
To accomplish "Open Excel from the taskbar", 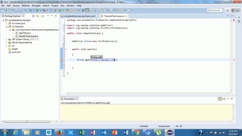I will pyautogui.click(x=82, y=133).
